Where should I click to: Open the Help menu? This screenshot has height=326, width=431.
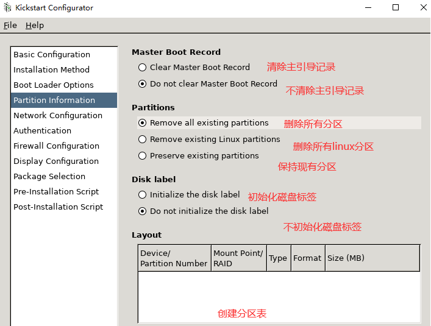35,25
